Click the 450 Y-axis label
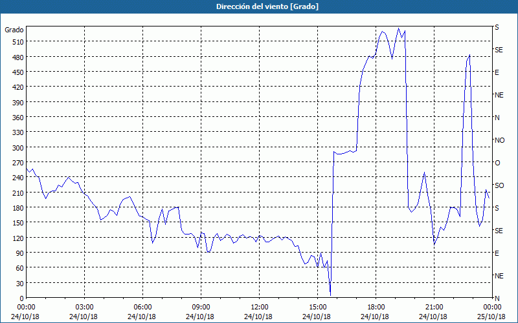Viewport: 518px width, 323px height. 18,72
